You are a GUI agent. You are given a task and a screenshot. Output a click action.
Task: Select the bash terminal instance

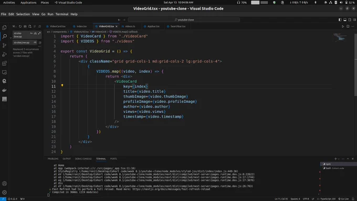(338, 168)
